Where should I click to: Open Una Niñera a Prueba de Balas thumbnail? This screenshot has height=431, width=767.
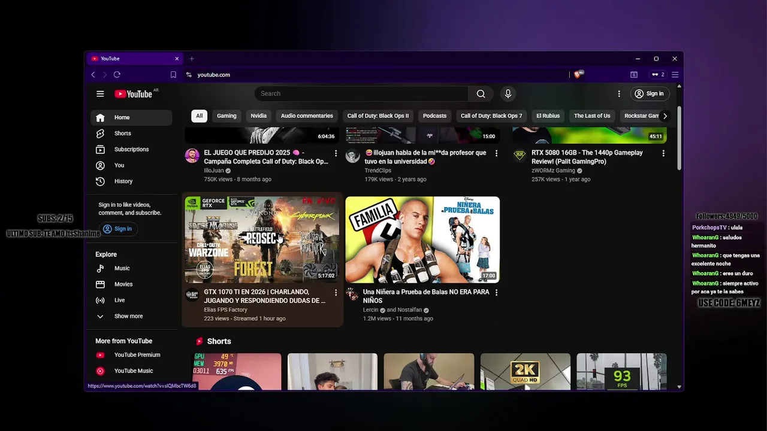coord(422,239)
